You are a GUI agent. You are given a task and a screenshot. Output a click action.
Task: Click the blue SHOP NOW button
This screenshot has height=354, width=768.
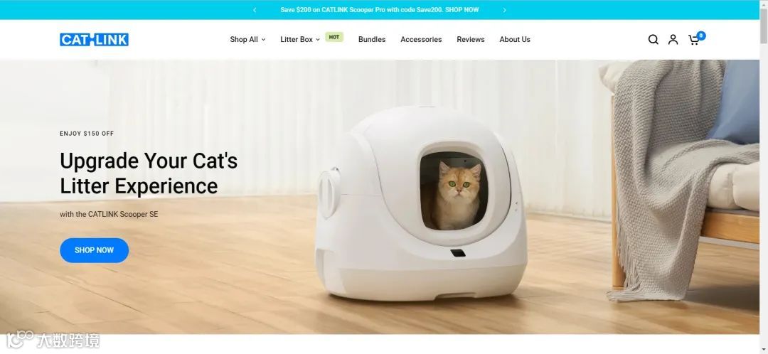(x=94, y=250)
